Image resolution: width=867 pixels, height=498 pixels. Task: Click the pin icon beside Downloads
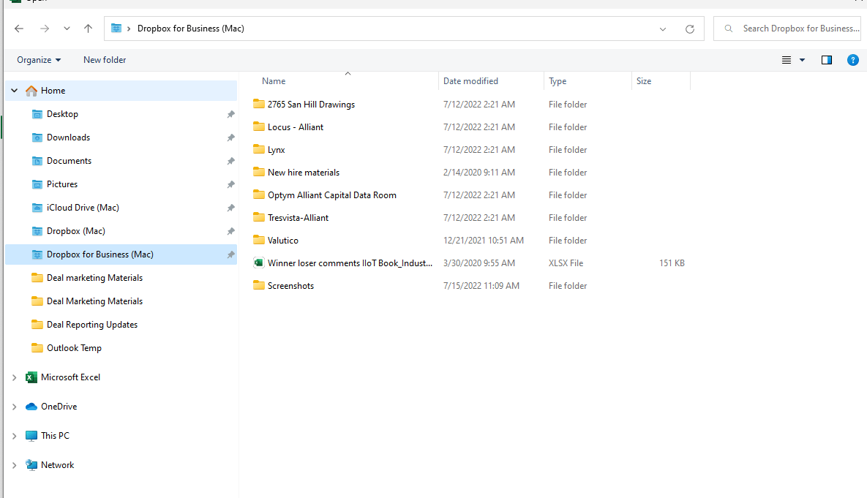(x=230, y=137)
